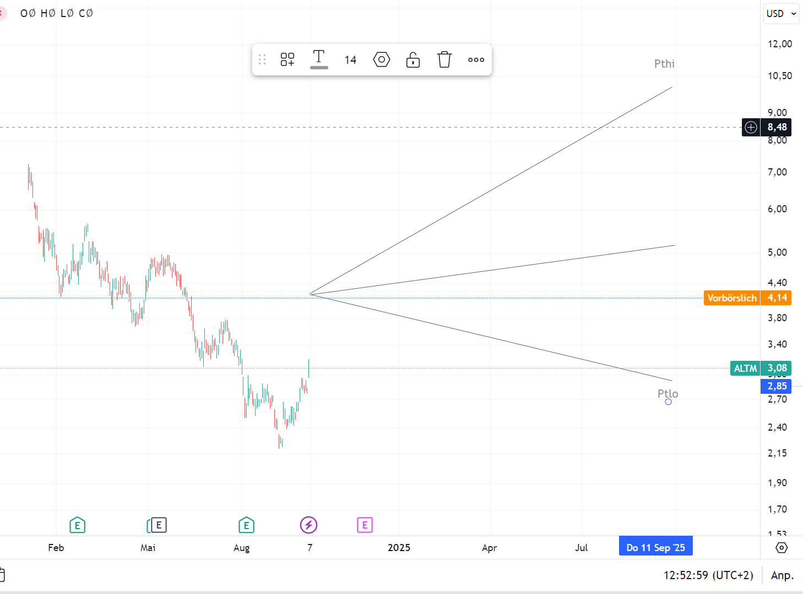This screenshot has width=803, height=594.
Task: Open more options three-dot menu
Action: point(476,59)
